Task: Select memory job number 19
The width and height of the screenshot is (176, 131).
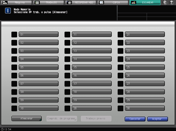Action: 92,100
